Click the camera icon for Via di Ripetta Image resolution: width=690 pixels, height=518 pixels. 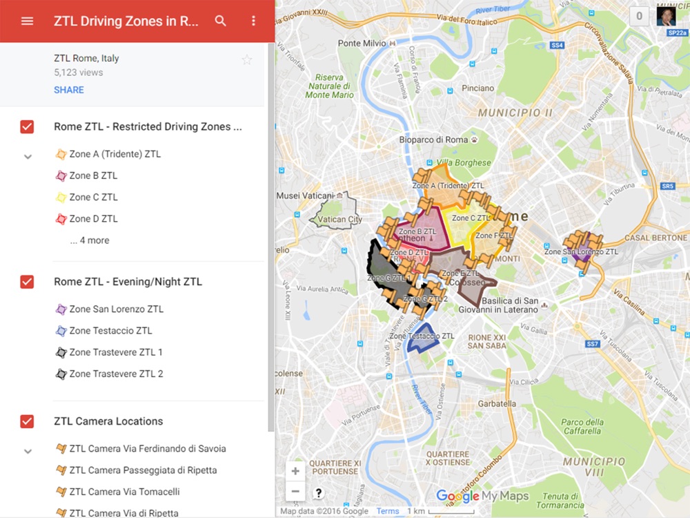coord(61,512)
